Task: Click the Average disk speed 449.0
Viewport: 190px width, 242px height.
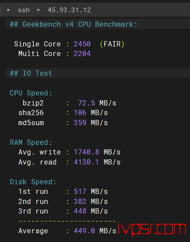Action: click(84, 231)
